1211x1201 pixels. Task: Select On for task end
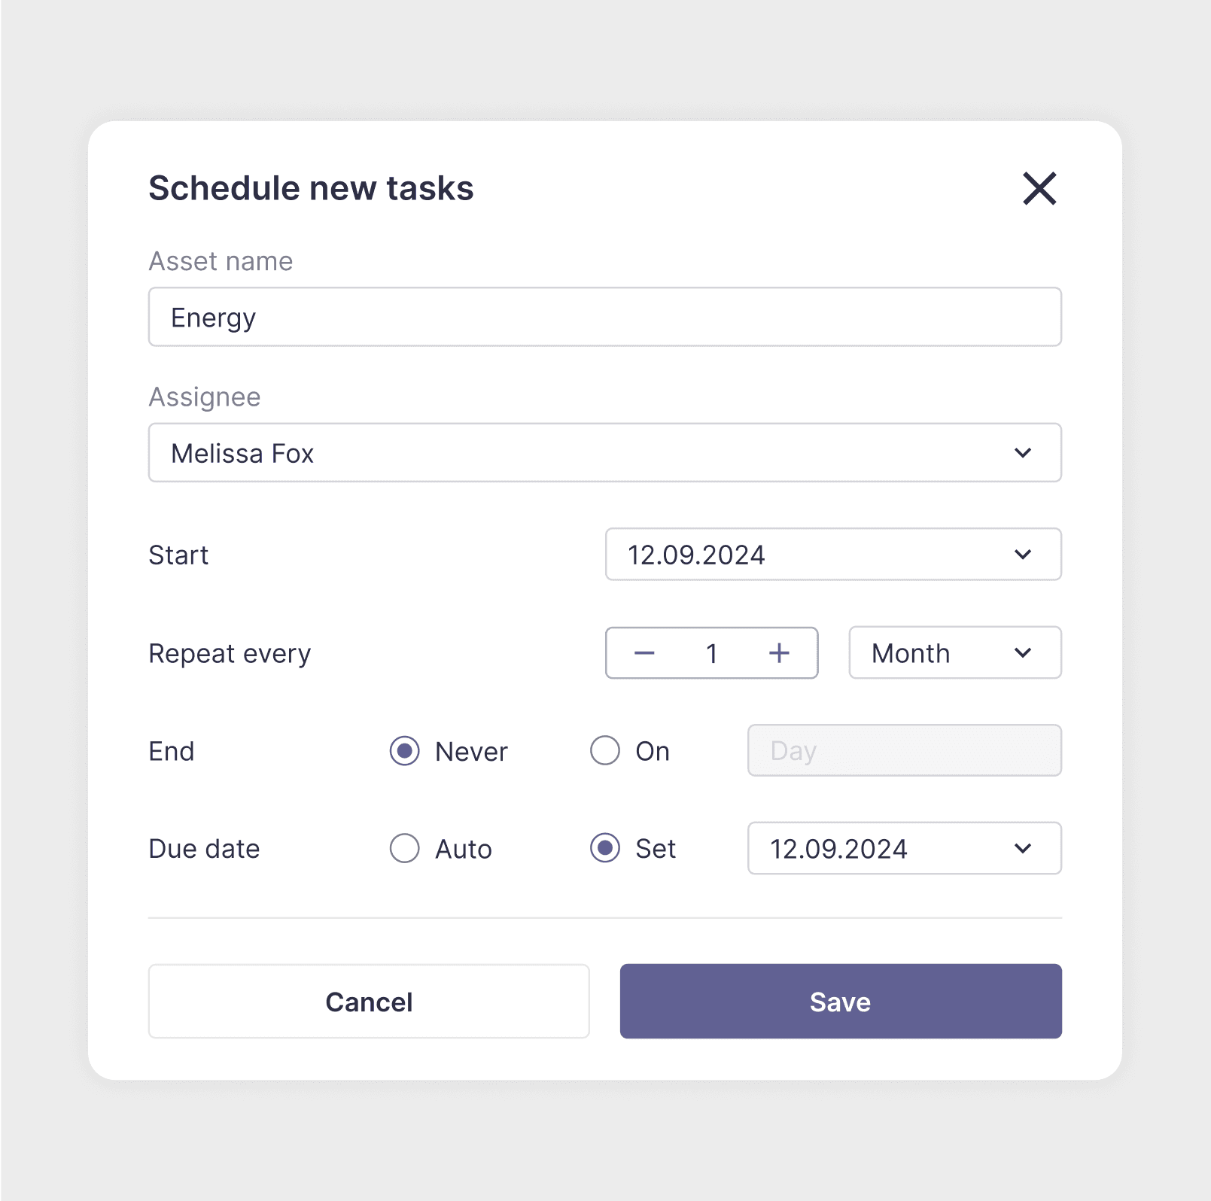click(x=604, y=750)
